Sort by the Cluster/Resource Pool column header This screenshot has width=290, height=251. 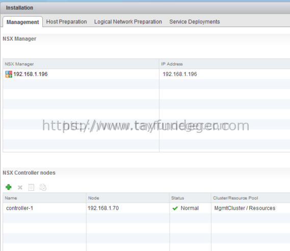pyautogui.click(x=251, y=198)
